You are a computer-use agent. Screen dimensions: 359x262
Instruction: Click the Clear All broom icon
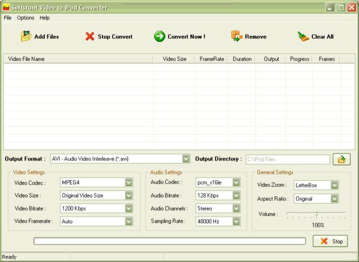[303, 36]
